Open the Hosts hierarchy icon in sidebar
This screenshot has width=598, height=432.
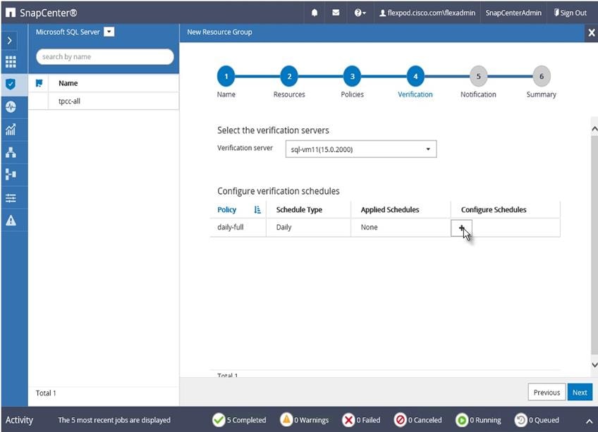[x=11, y=152]
